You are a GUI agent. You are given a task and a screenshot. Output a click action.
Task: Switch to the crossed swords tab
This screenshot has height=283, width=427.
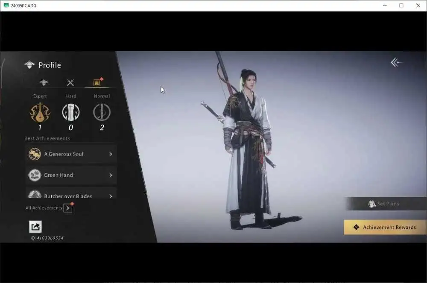pyautogui.click(x=70, y=82)
